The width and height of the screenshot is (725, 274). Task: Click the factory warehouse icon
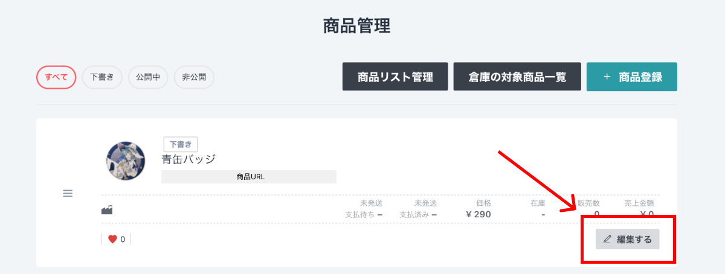(x=107, y=210)
